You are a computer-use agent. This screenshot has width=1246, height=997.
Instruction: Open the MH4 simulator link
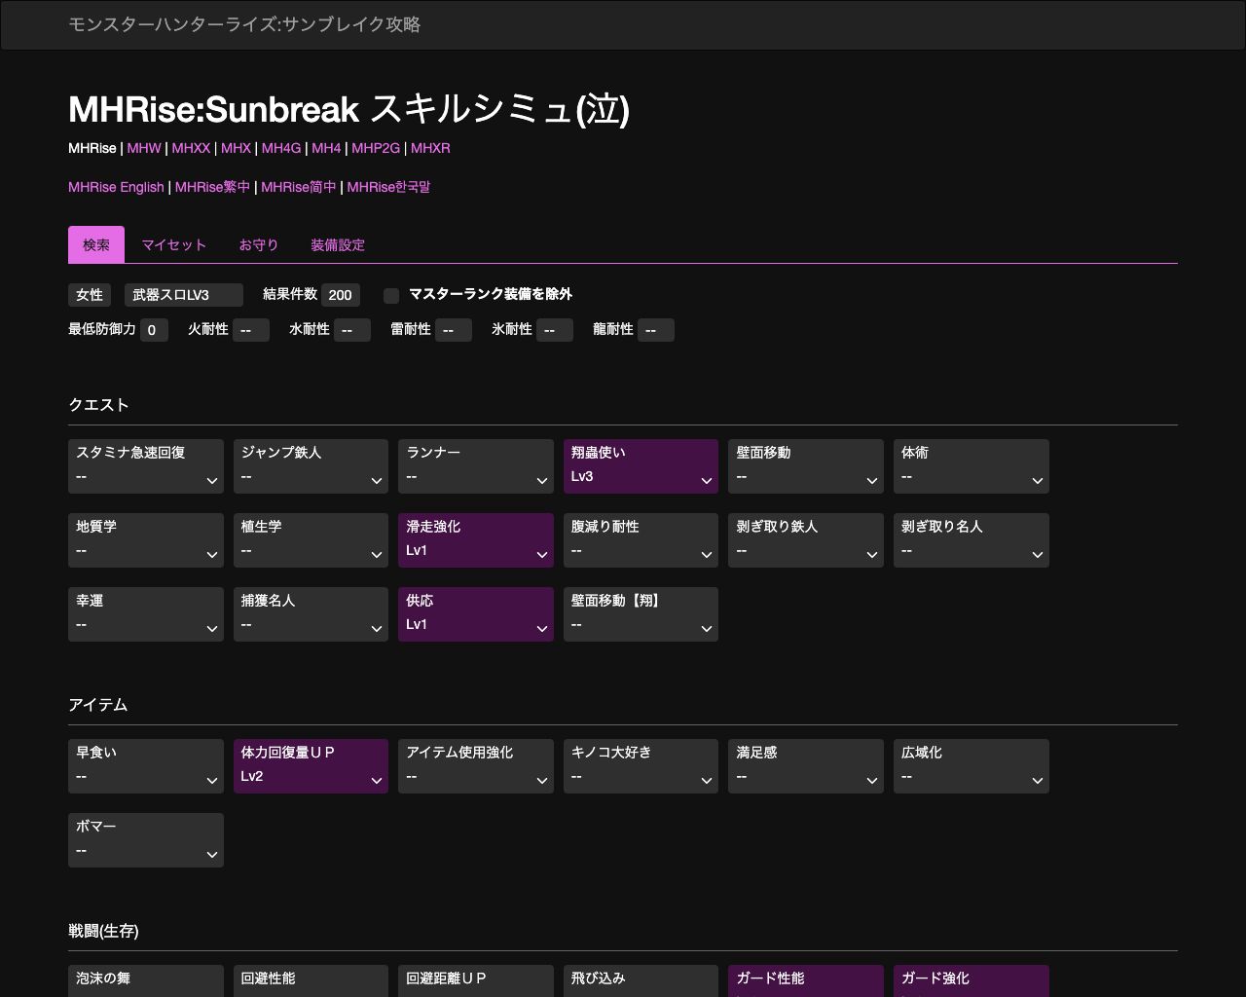(x=326, y=148)
